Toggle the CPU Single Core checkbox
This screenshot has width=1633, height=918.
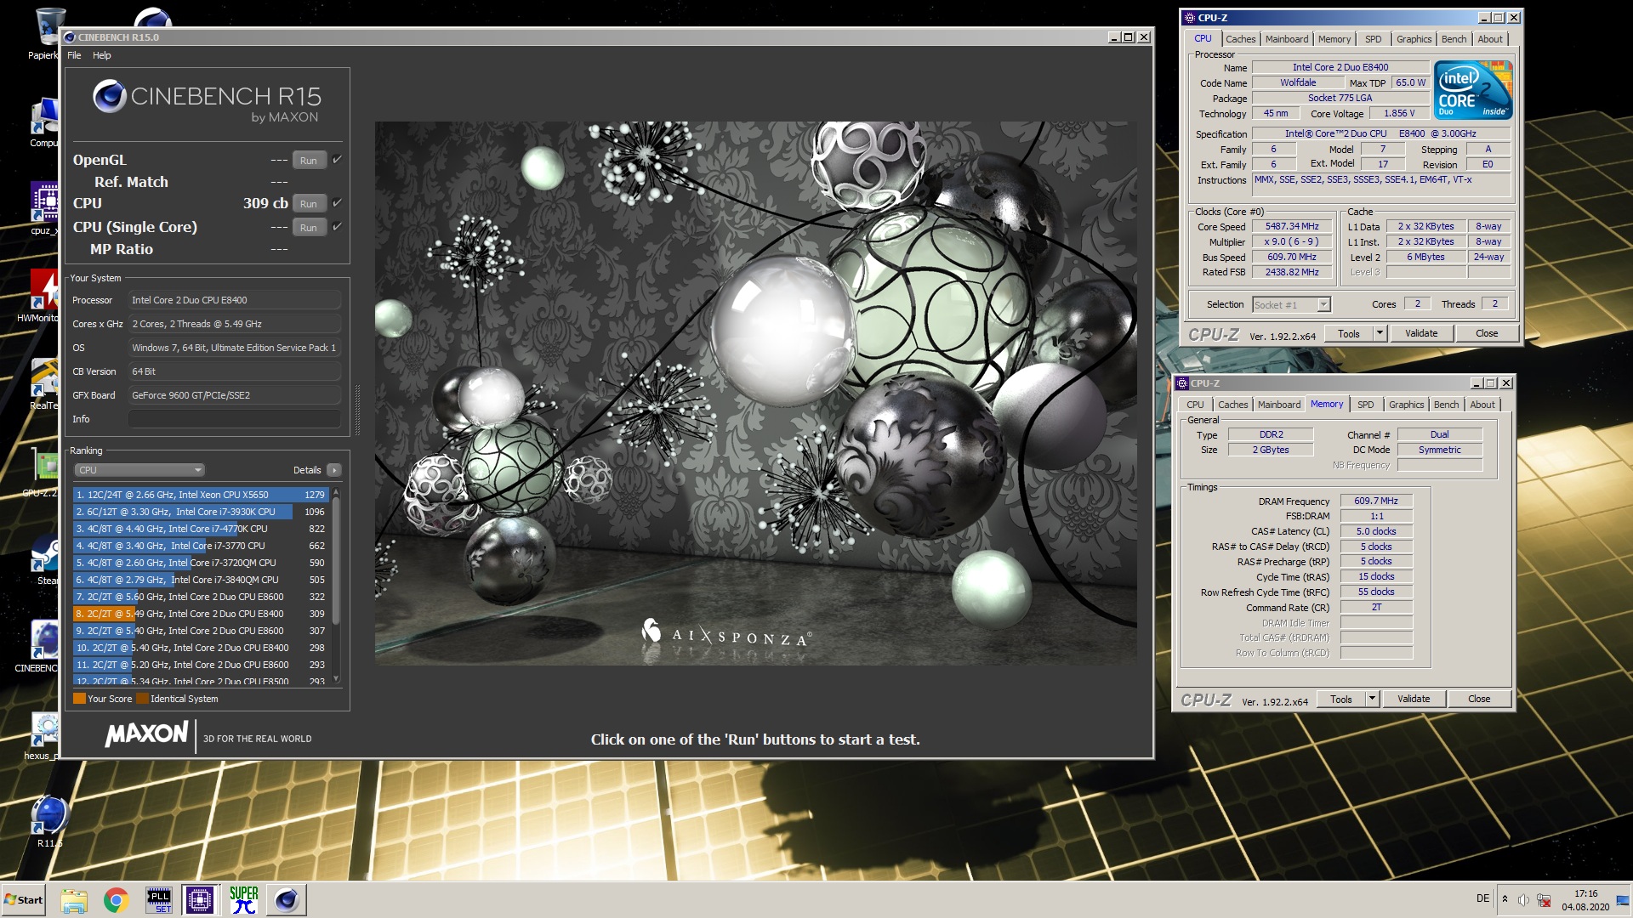click(x=337, y=227)
